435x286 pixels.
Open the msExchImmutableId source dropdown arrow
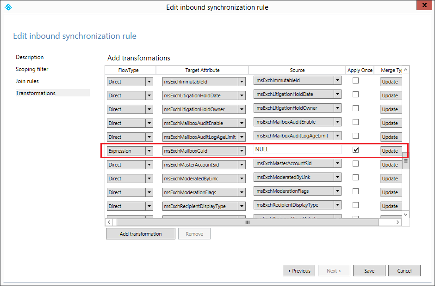coord(337,80)
